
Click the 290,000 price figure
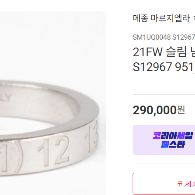(x=154, y=110)
